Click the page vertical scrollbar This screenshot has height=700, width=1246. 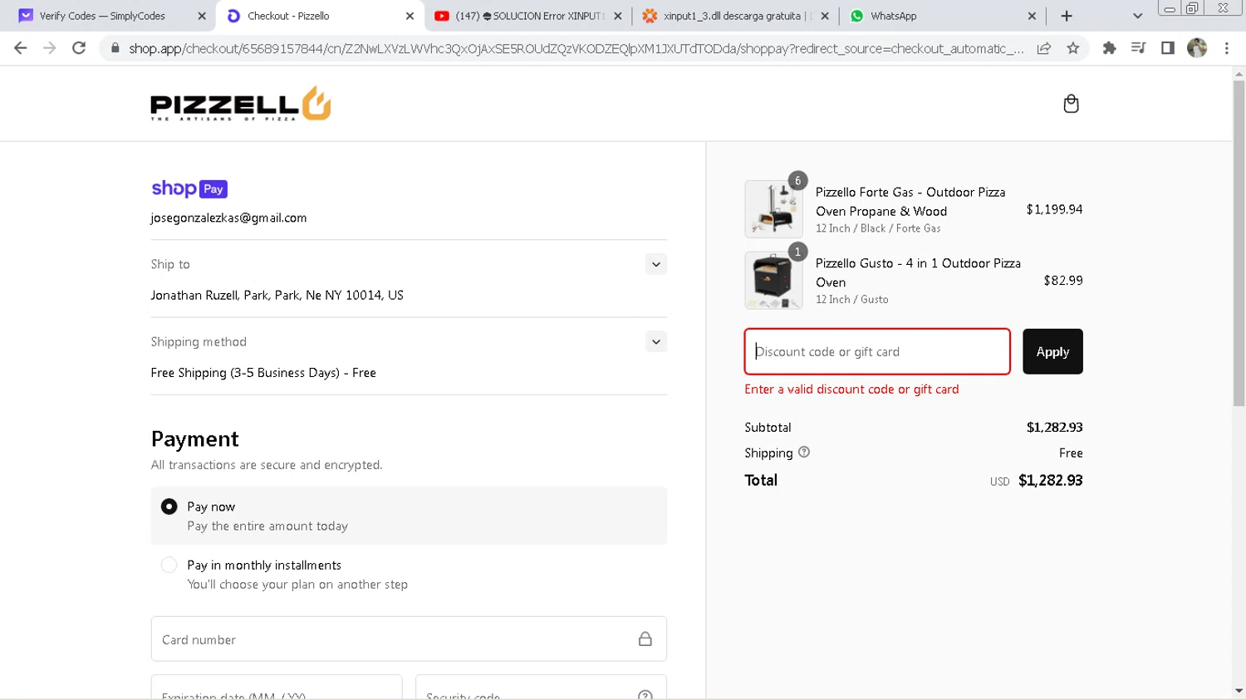1239,242
